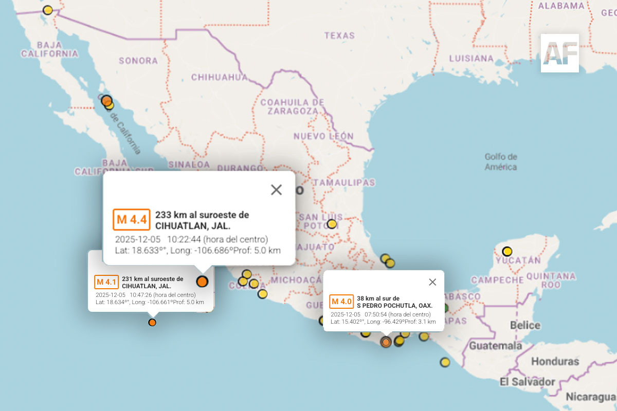Select the yellow marker at top-left near Baja California
This screenshot has height=411, width=617.
tap(48, 10)
